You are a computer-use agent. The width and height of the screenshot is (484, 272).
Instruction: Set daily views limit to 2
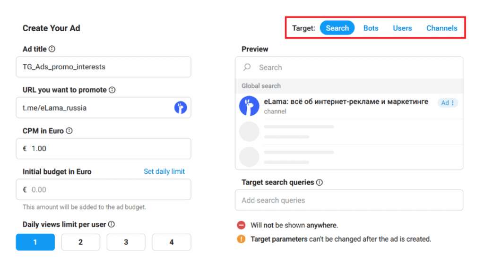[x=80, y=242]
